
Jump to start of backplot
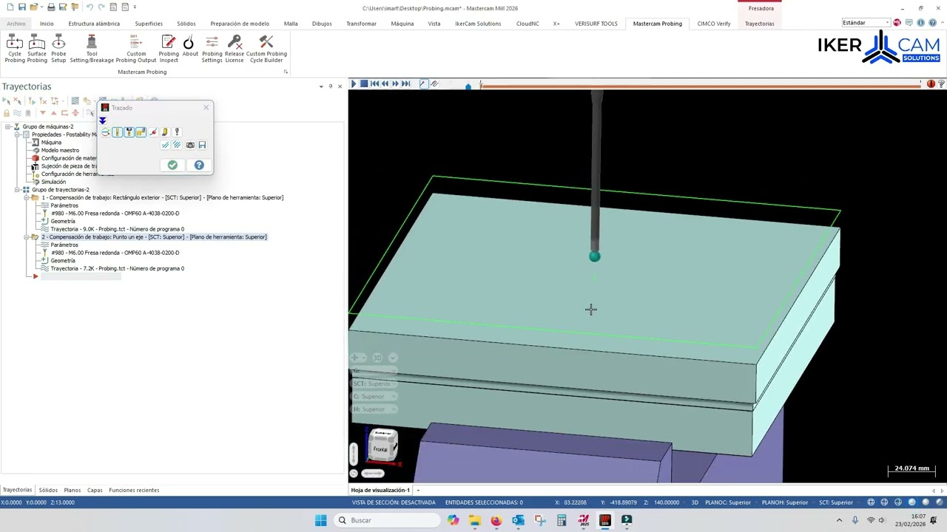pos(374,83)
